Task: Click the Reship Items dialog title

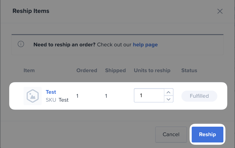Action: (x=31, y=11)
